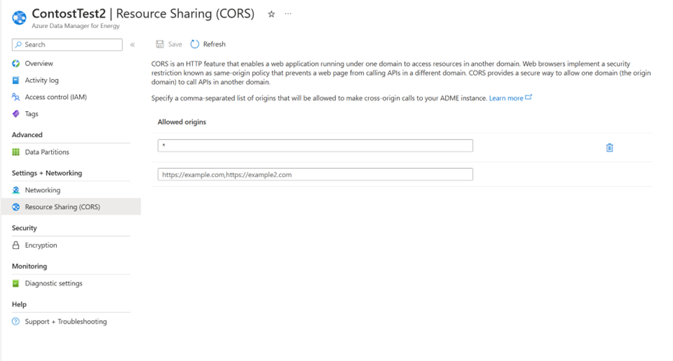The height and width of the screenshot is (361, 673).
Task: Open the more options ellipsis menu
Action: (289, 14)
